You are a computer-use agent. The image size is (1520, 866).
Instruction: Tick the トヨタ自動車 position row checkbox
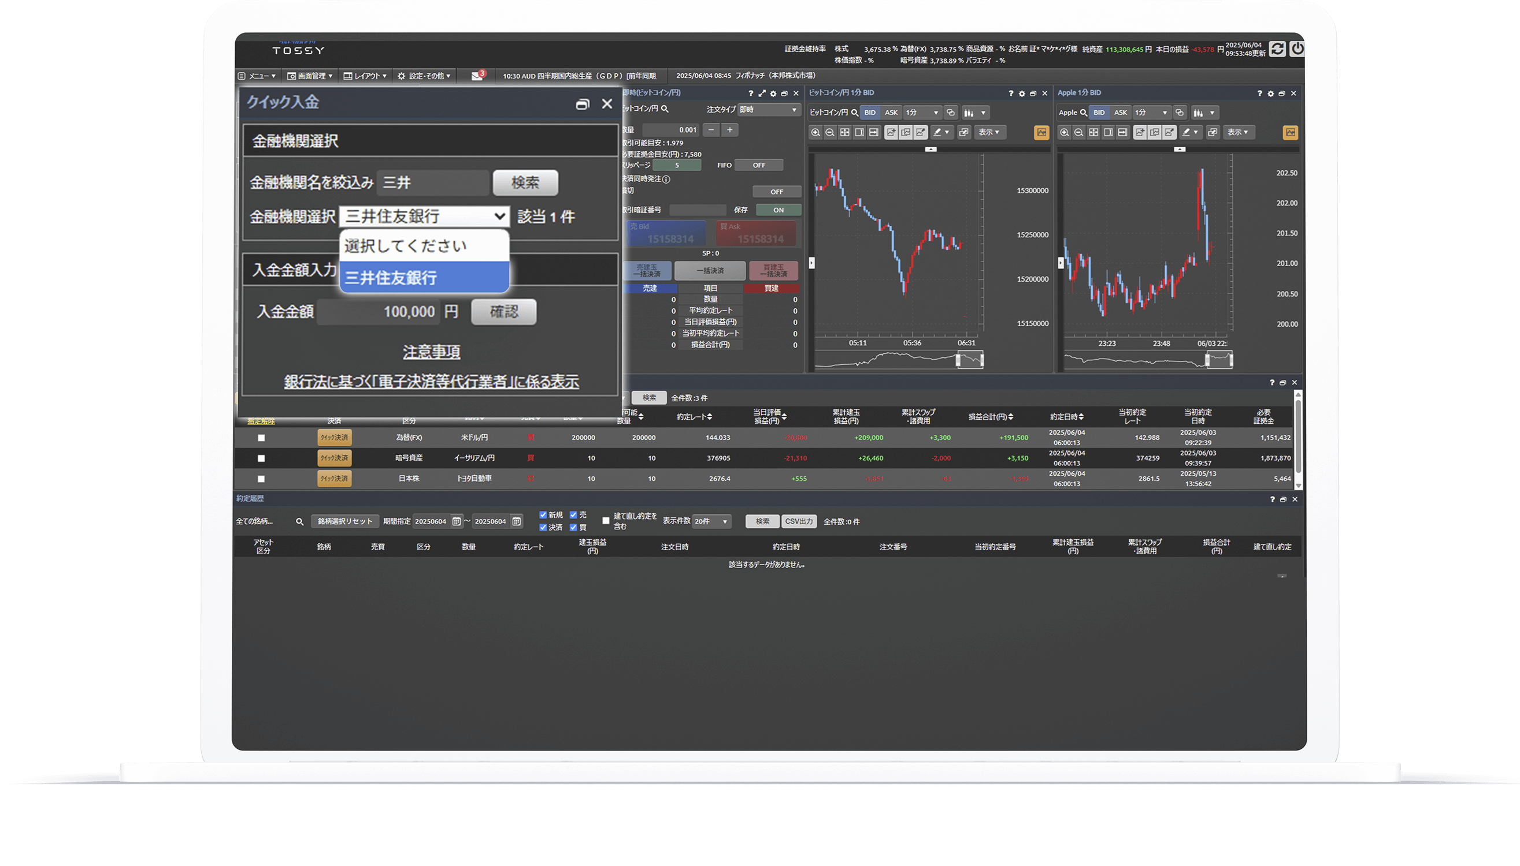click(x=261, y=479)
